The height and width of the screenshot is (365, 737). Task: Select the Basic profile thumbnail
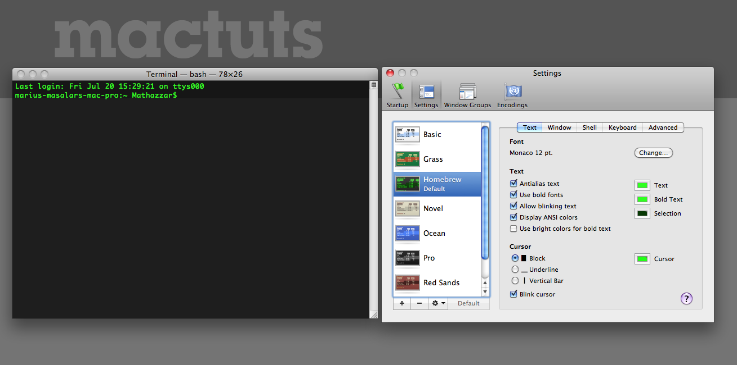point(408,135)
